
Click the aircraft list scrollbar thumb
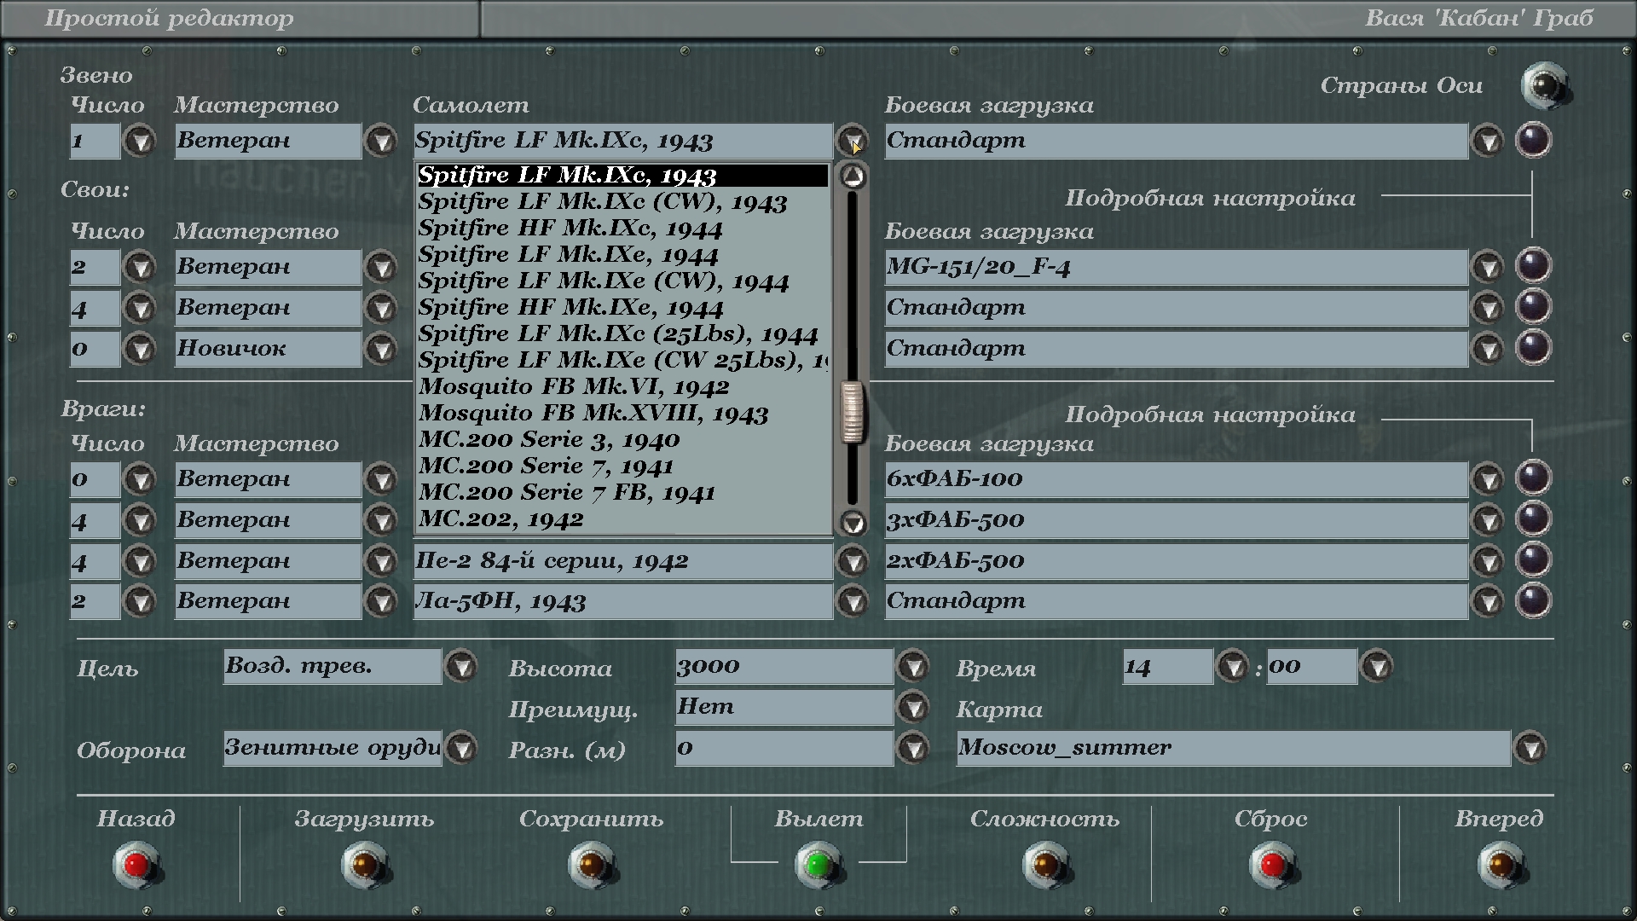[852, 412]
